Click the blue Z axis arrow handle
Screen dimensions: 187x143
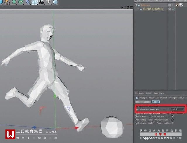click(34, 127)
